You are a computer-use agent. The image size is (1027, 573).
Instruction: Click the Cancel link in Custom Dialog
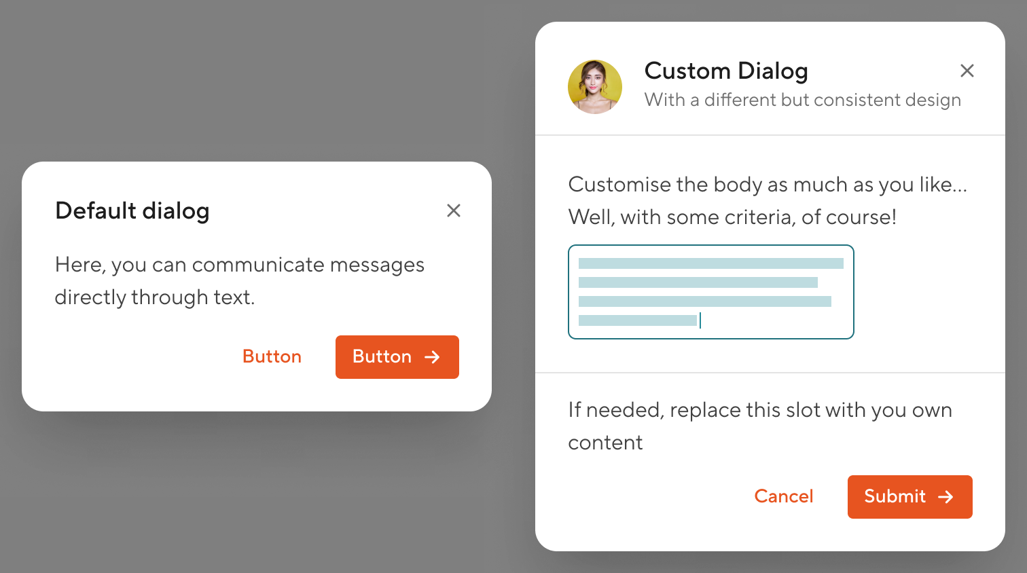[783, 496]
